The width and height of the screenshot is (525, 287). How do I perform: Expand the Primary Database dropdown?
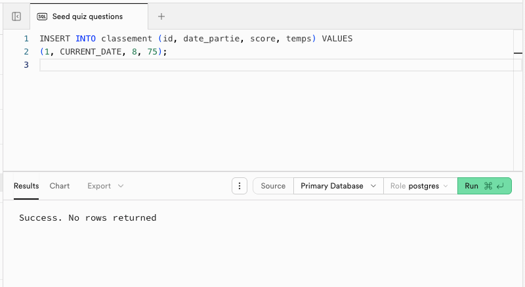tap(338, 186)
